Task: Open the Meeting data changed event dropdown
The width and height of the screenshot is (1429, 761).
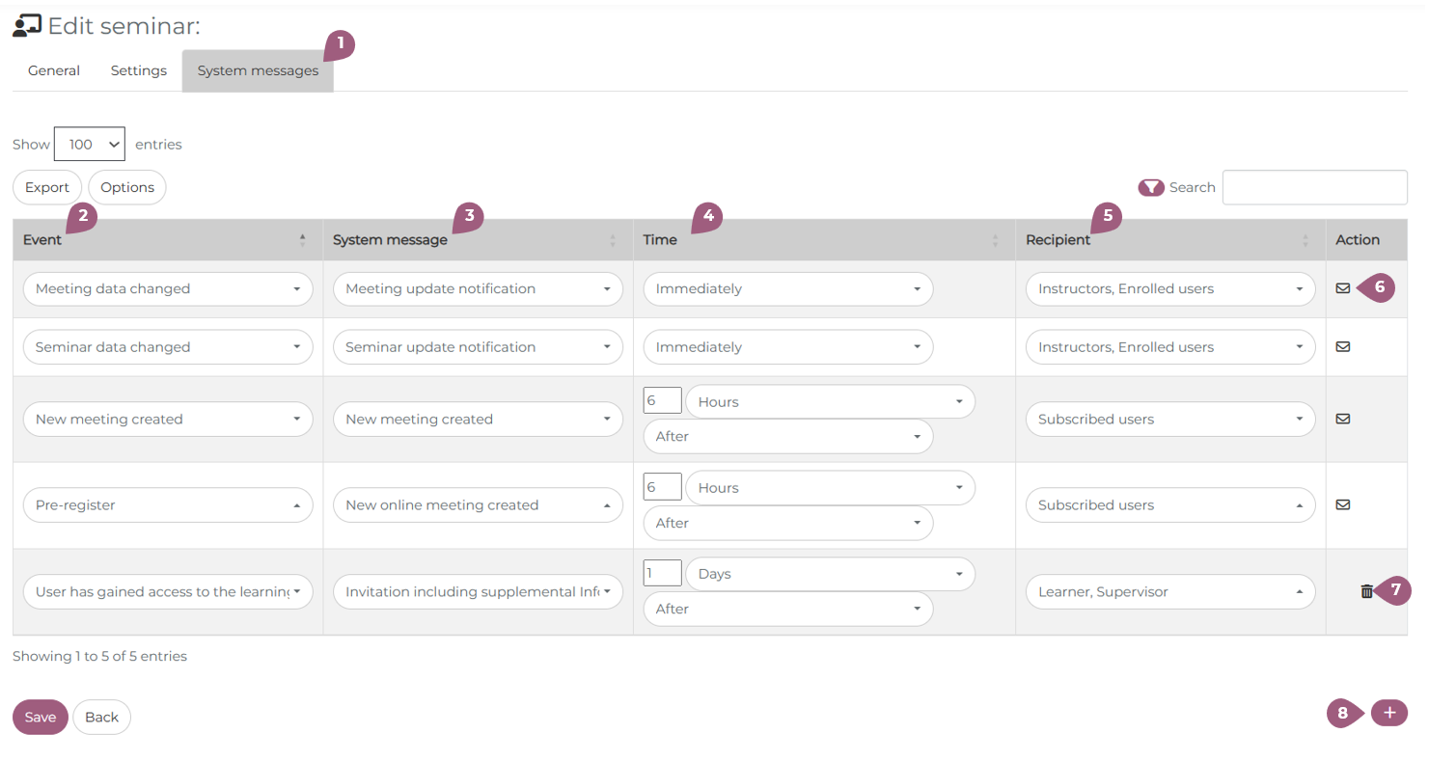Action: point(167,289)
